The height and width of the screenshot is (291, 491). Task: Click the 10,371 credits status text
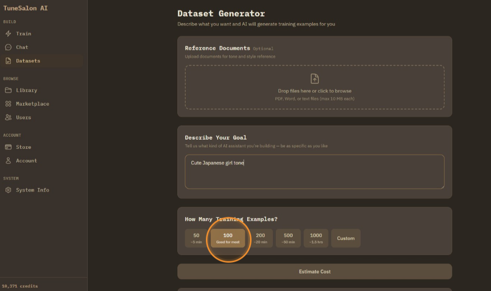click(x=20, y=286)
